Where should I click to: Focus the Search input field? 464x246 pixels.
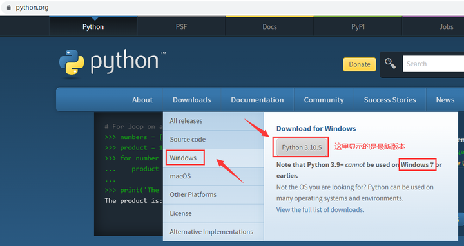[x=433, y=64]
